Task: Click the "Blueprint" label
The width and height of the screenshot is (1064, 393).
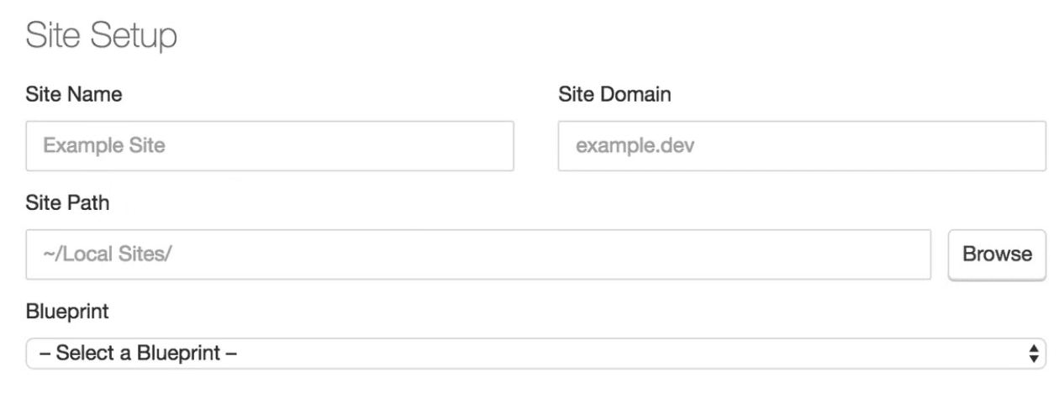Action: coord(67,312)
